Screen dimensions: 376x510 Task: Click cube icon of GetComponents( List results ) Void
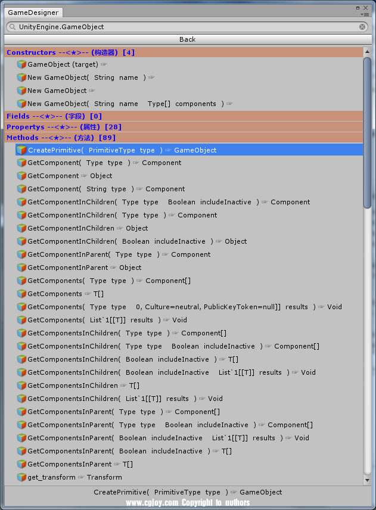(x=21, y=320)
